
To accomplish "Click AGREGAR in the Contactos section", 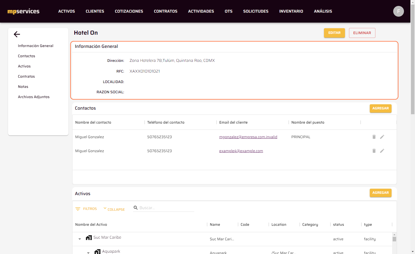I will tap(381, 108).
